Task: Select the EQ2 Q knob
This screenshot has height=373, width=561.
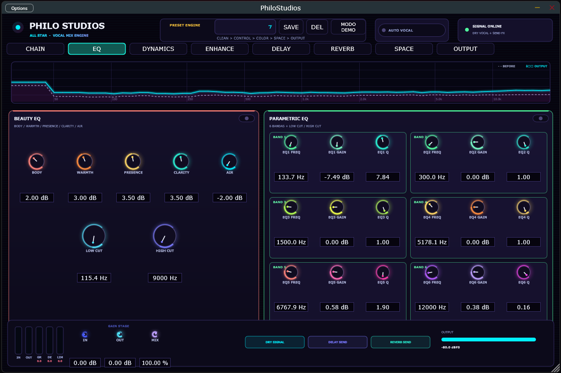Action: click(x=524, y=142)
